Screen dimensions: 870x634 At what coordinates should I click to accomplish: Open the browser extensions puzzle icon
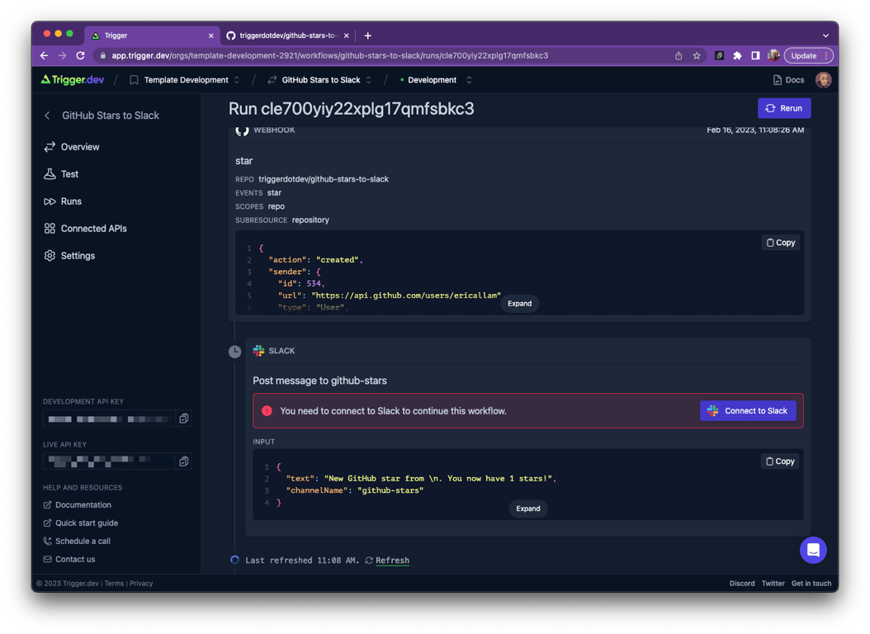click(737, 55)
